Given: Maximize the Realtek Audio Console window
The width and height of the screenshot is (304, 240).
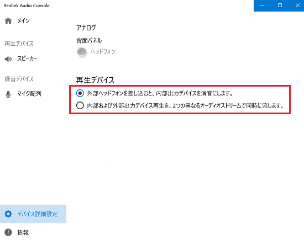Looking at the screenshot, I should [280, 6].
